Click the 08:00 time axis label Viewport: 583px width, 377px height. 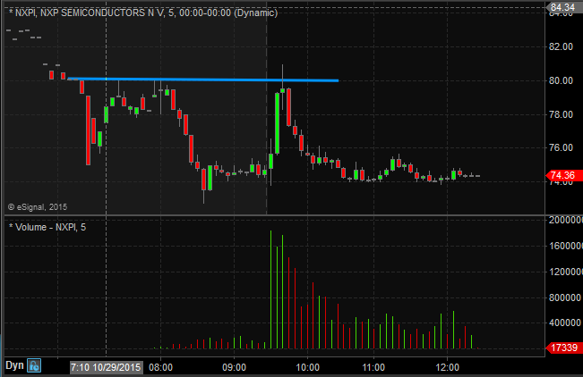pos(160,368)
